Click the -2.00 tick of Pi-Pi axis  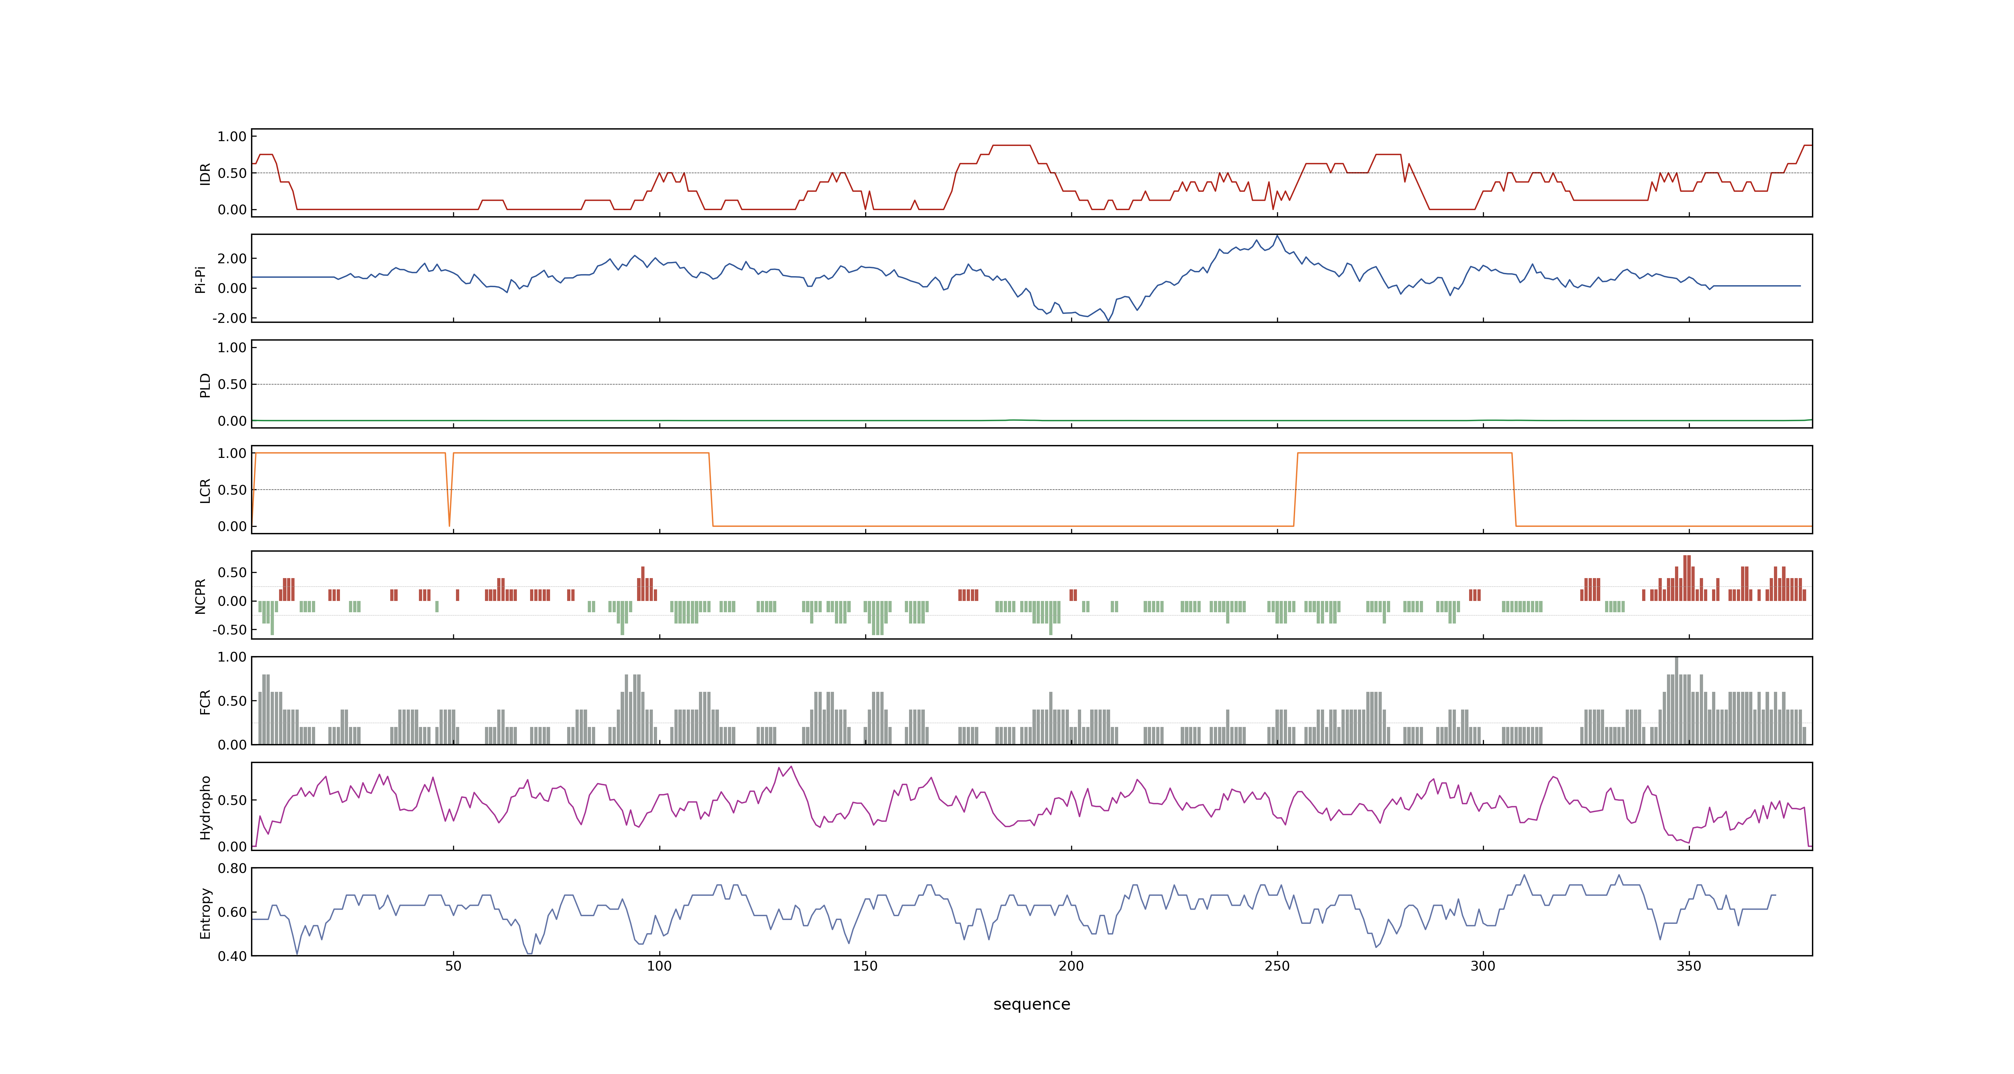click(229, 318)
